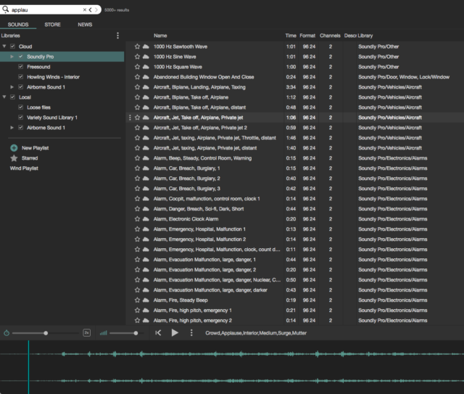The height and width of the screenshot is (394, 464).
Task: Open the Wind Playlist
Action: click(x=24, y=168)
